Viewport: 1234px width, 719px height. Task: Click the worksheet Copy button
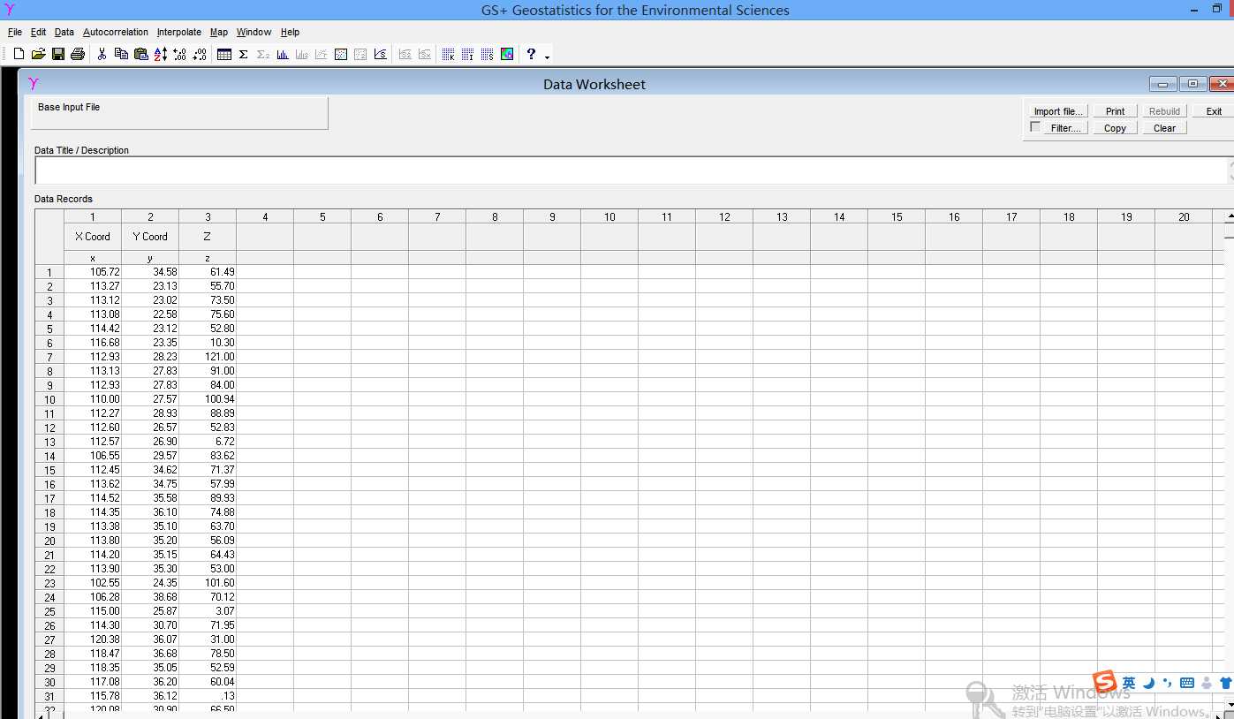[1115, 128]
